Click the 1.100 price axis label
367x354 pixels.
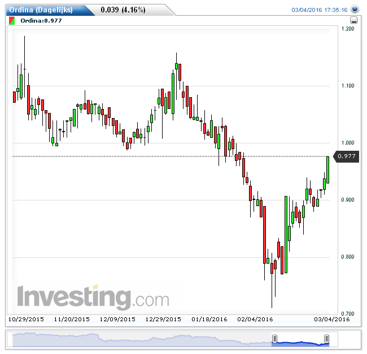point(348,86)
